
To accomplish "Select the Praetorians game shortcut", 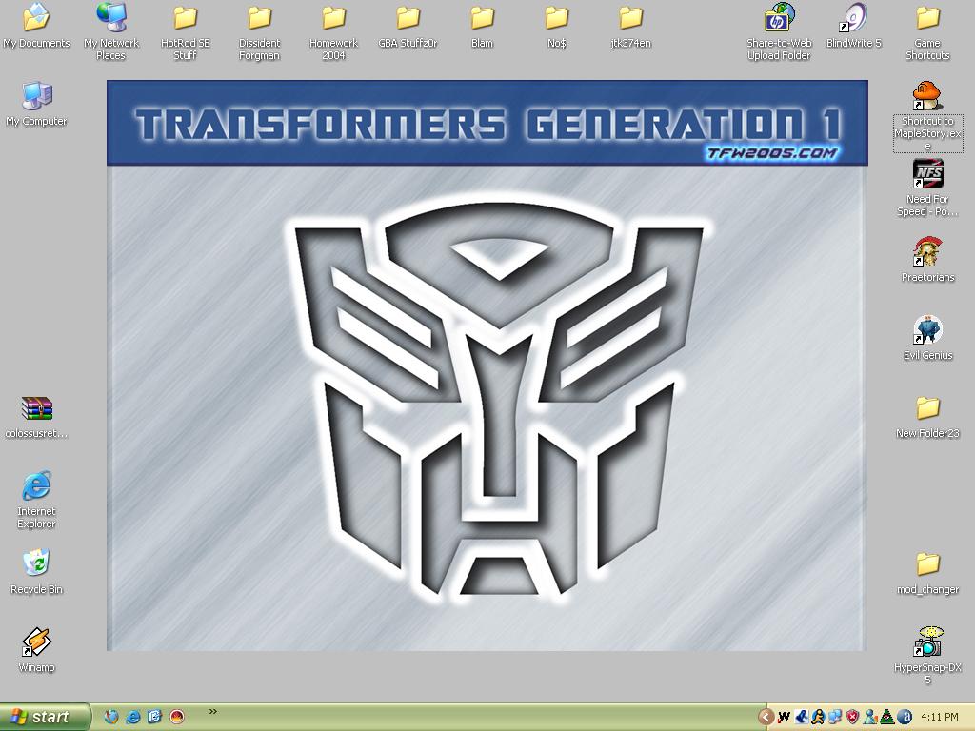I will (x=927, y=253).
